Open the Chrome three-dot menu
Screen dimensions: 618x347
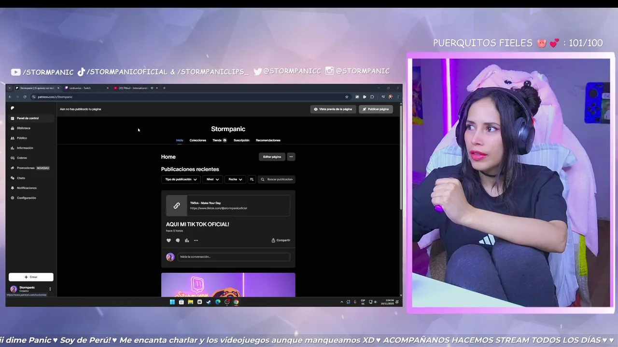[x=398, y=97]
